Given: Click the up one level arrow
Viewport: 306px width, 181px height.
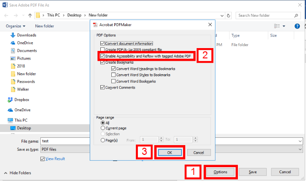Looking at the screenshot, I should click(30, 15).
